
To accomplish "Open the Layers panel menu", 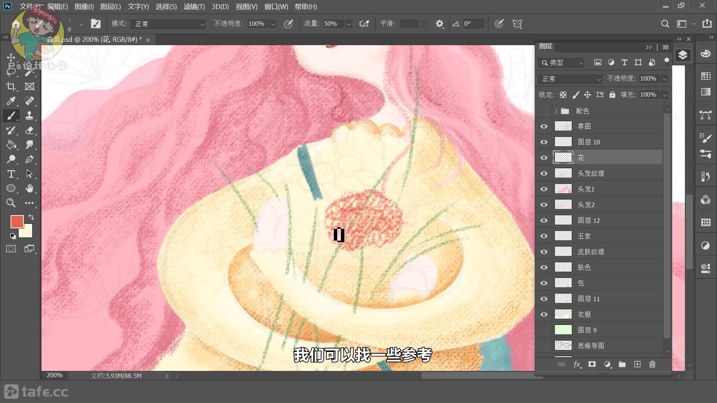I will 665,47.
